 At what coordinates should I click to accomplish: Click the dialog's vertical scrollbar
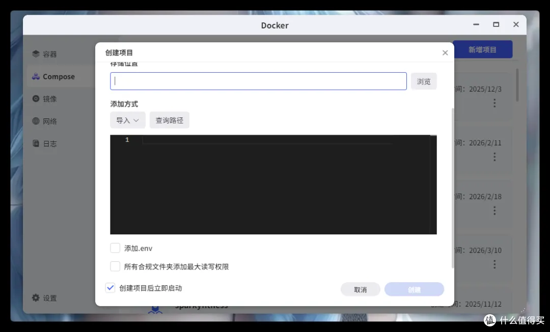(453, 188)
